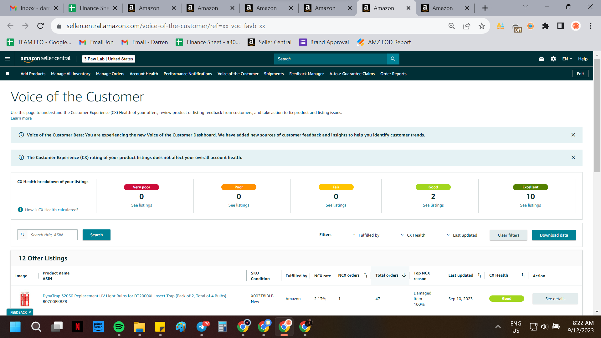The image size is (601, 338).
Task: Close the FEEDBACK tab widget
Action: pyautogui.click(x=30, y=312)
